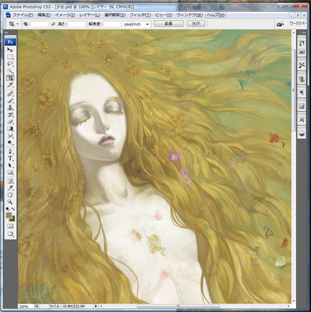Click the 100% zoom field in status bar
This screenshot has height=312, width=311.
coord(25,306)
